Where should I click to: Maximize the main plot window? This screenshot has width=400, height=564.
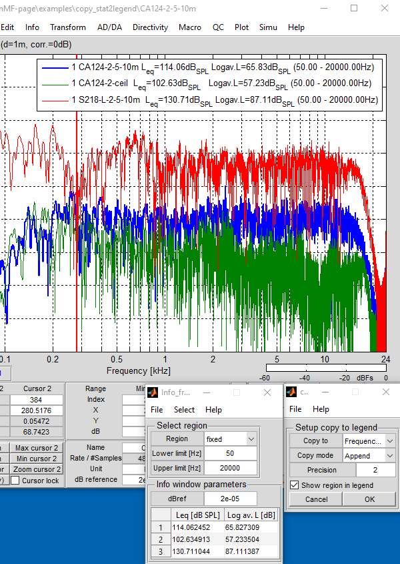[354, 8]
